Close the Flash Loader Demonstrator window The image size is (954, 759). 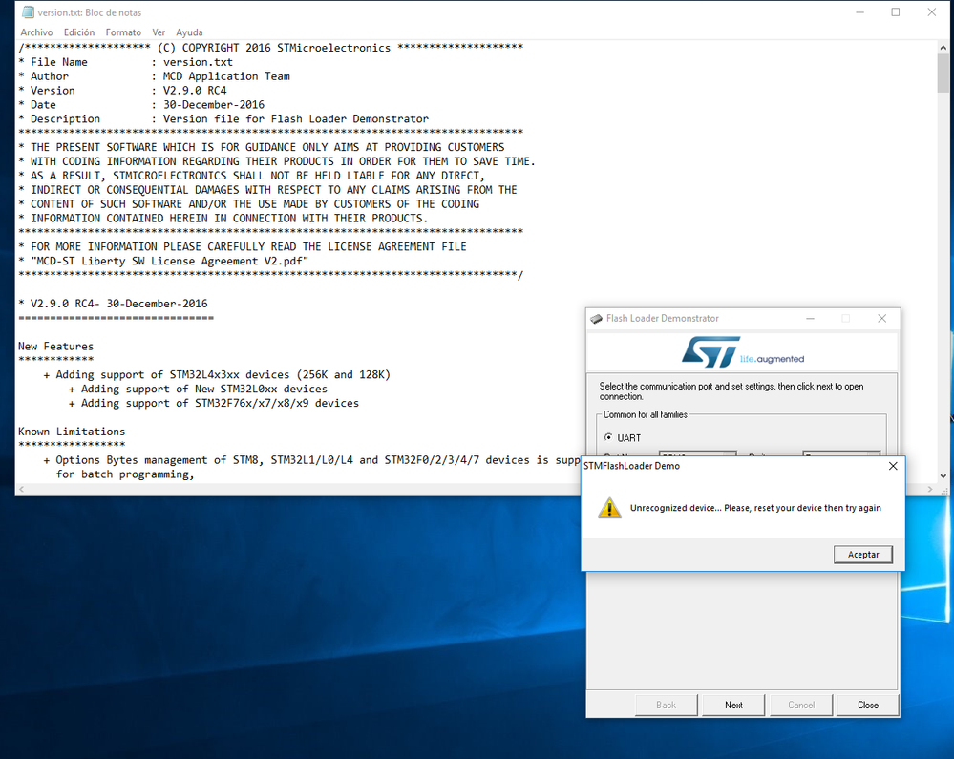tap(881, 319)
